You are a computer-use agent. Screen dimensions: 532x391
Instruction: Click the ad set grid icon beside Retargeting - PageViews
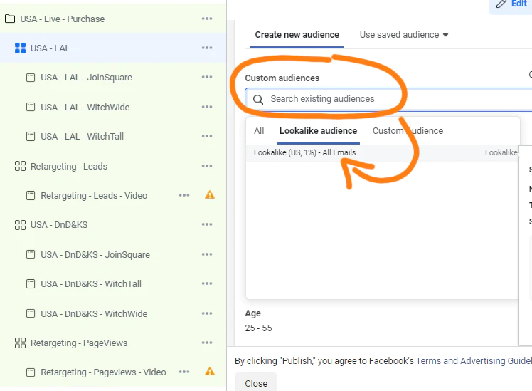pos(20,343)
